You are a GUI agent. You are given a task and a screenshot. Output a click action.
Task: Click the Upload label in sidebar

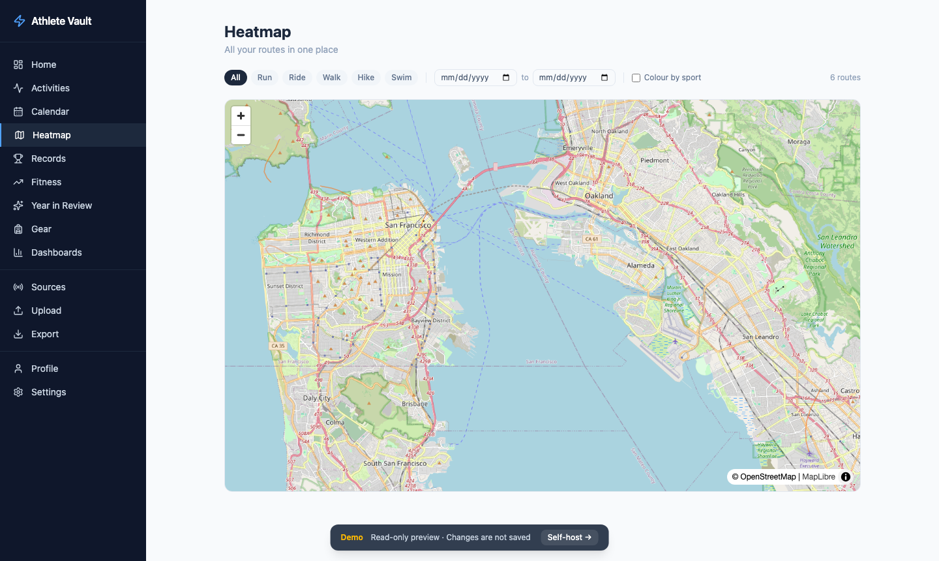point(46,311)
